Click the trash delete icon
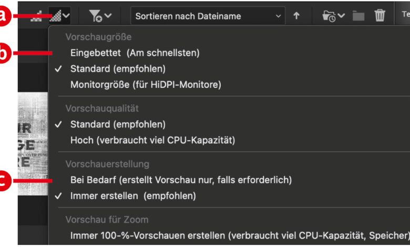Screen dimensions: 410x247 (380, 16)
